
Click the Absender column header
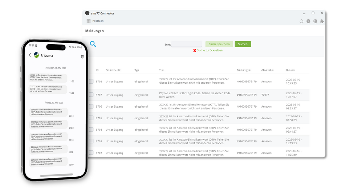pyautogui.click(x=268, y=70)
